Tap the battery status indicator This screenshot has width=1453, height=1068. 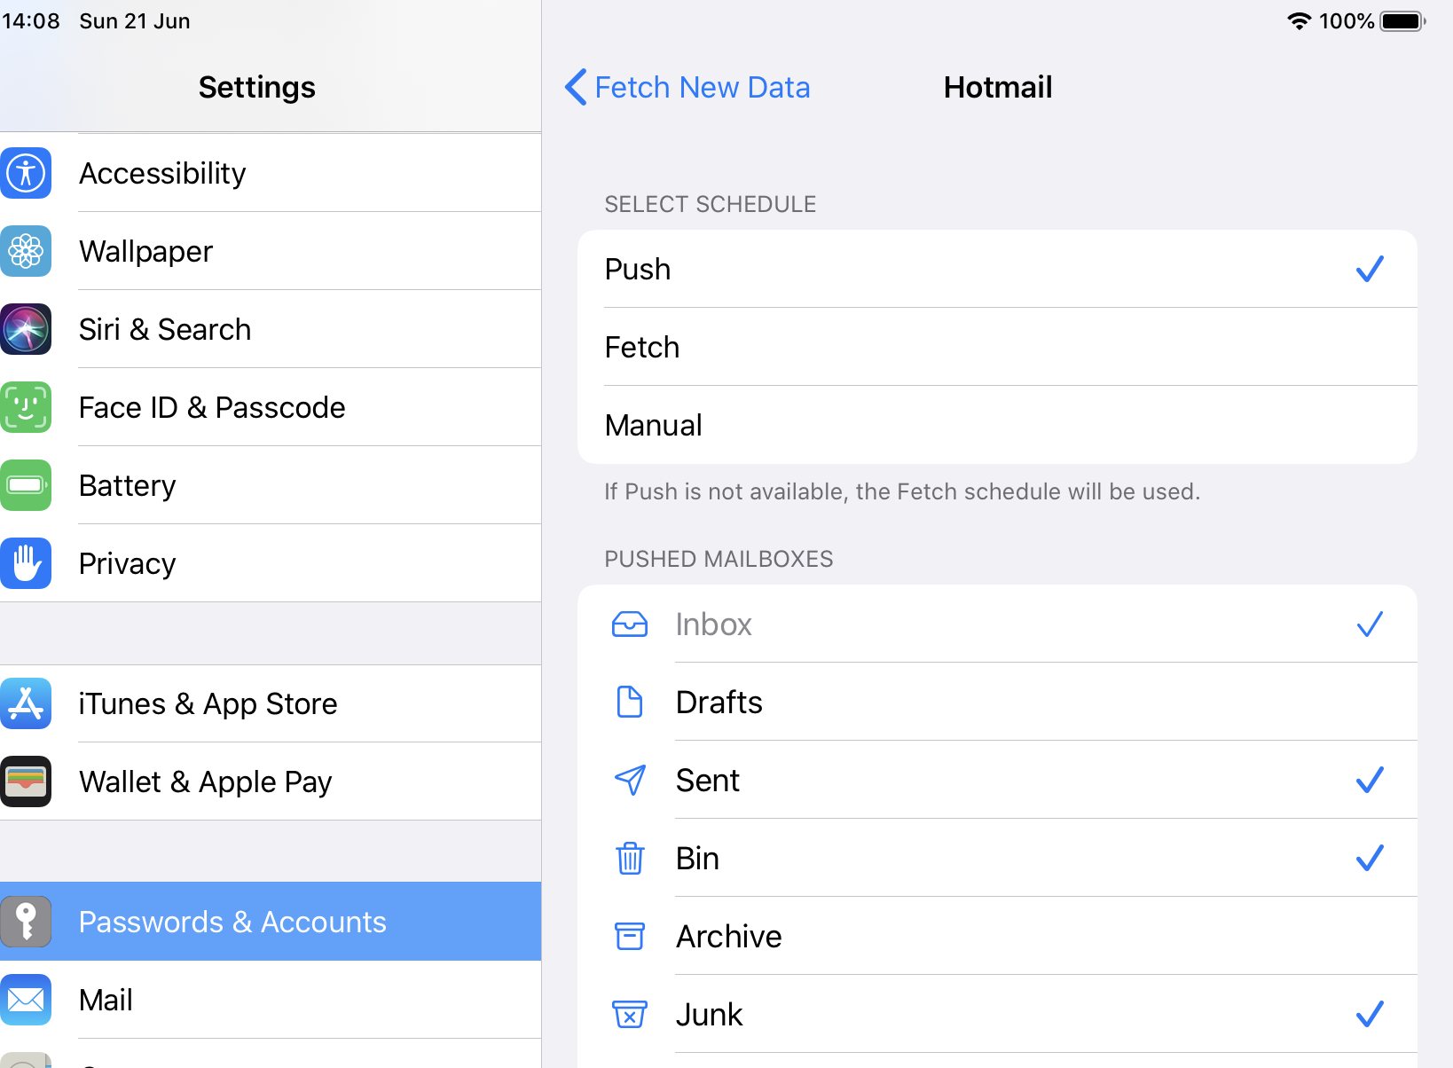(x=1402, y=21)
